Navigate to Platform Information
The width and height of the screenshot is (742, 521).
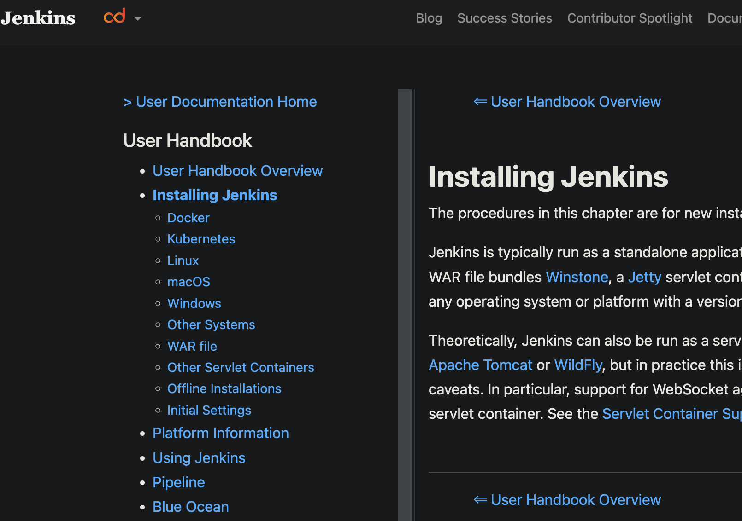(x=221, y=433)
